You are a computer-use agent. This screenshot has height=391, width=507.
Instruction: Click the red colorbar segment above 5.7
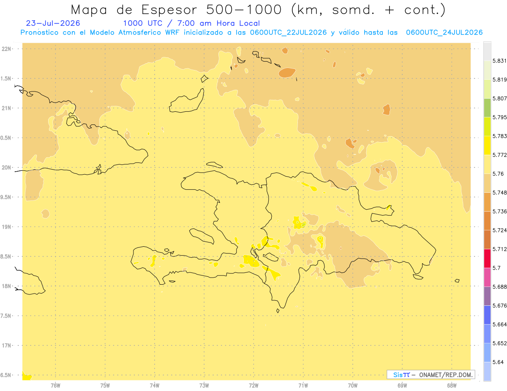pos(487,258)
